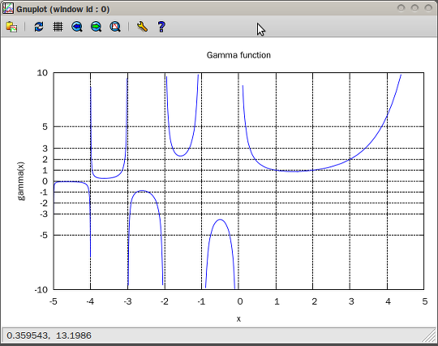The height and width of the screenshot is (346, 438).
Task: Toggle the grid on the plot
Action: (58, 27)
